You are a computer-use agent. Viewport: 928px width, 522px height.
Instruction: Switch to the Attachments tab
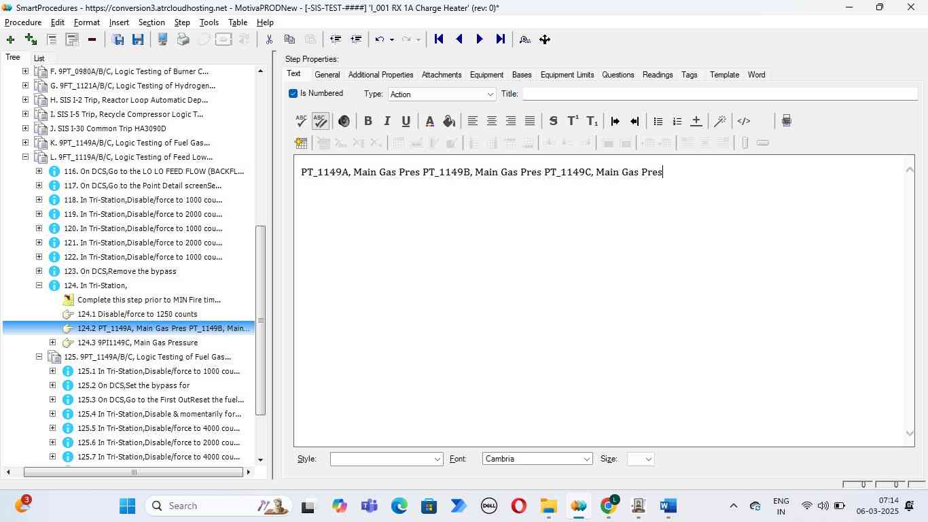[x=441, y=75]
